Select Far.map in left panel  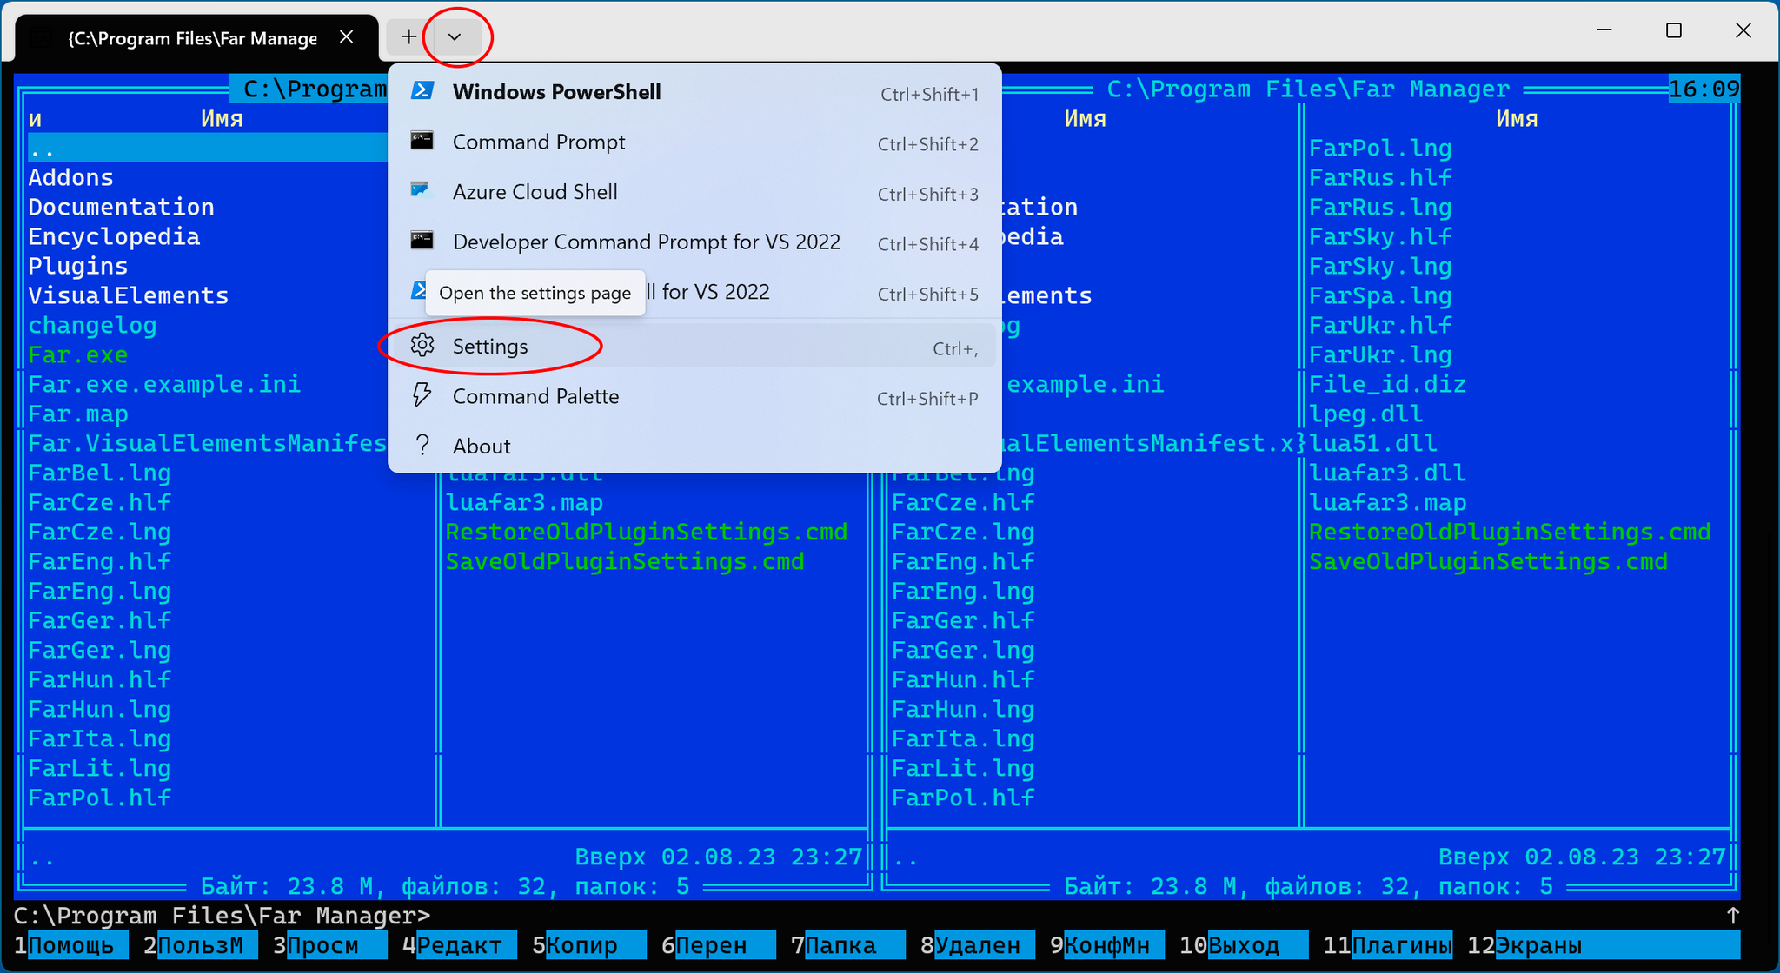tap(78, 414)
